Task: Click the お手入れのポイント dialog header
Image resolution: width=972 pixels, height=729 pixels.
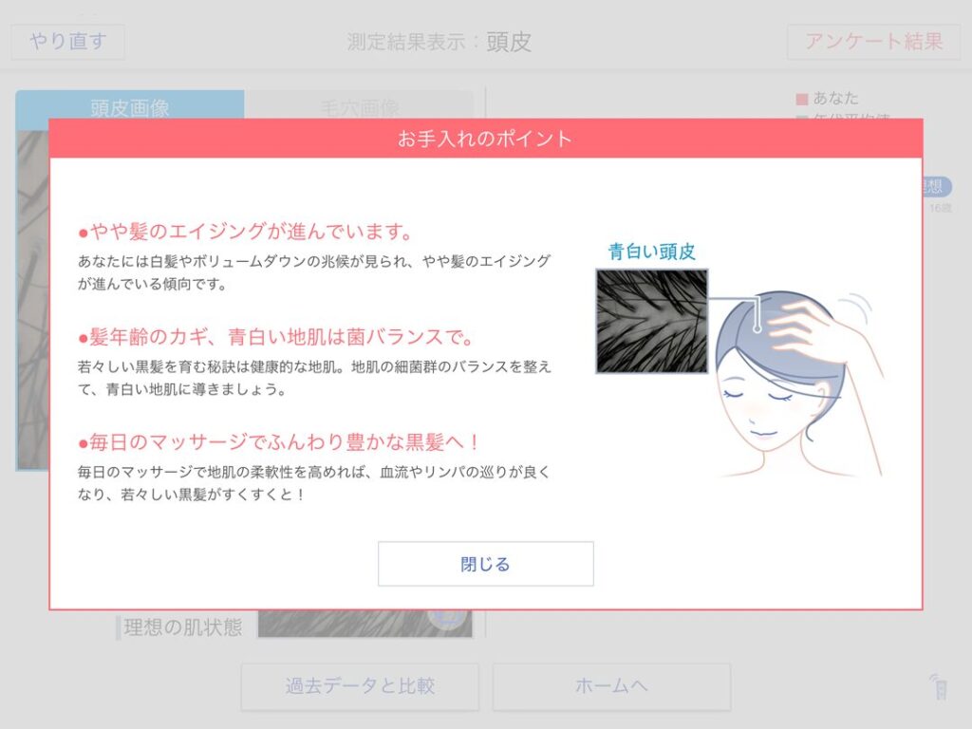Action: 485,139
